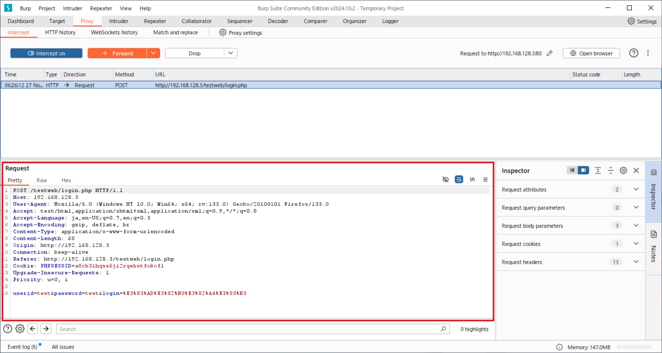Open Inspector side tab icon
Viewport: 662px width, 353px height.
pyautogui.click(x=654, y=172)
